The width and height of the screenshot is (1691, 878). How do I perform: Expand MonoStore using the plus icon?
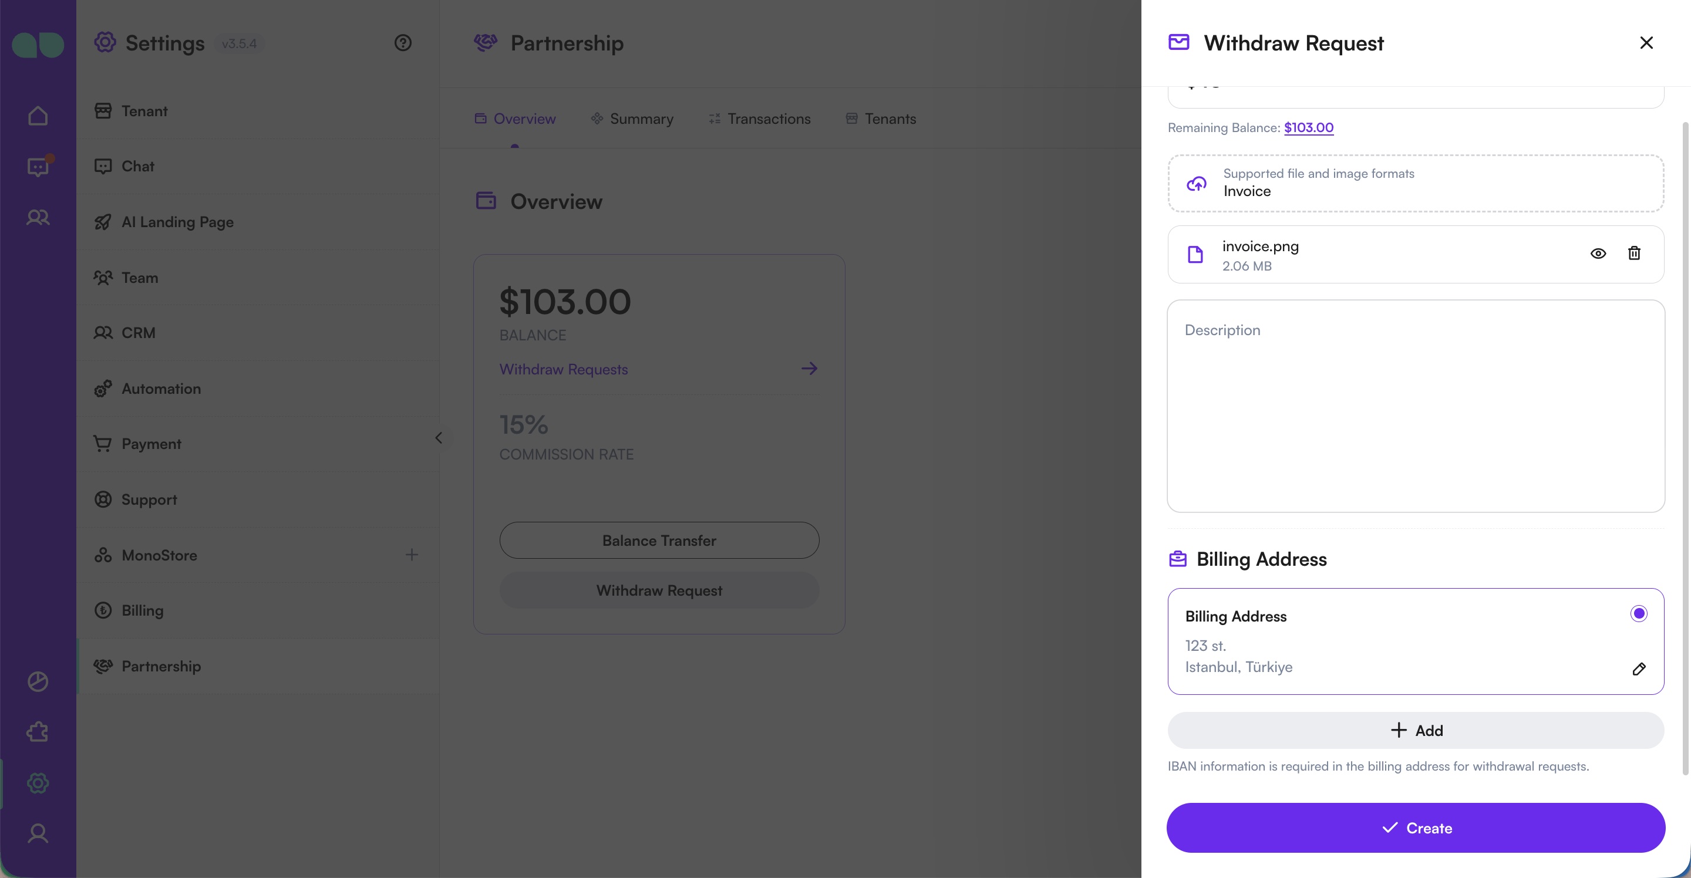(x=412, y=555)
